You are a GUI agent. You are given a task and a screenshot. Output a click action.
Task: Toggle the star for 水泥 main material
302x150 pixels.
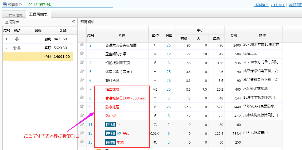point(82,142)
